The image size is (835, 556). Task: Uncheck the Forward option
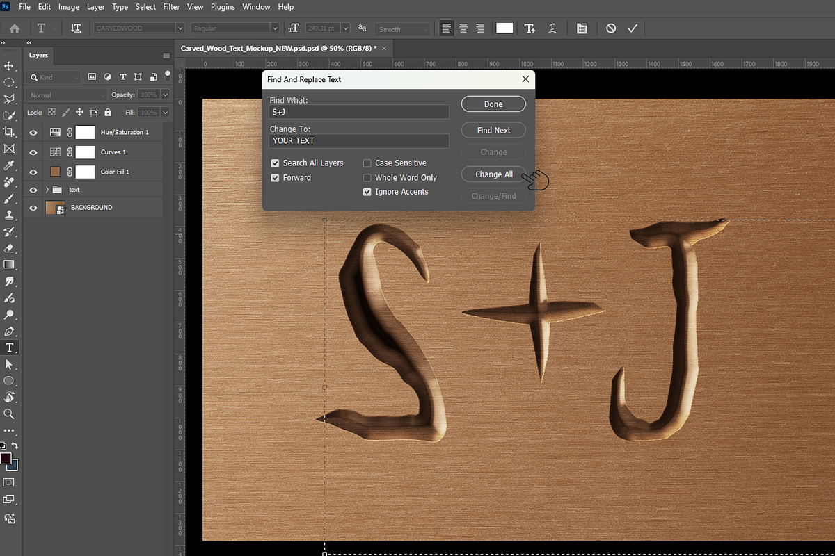[x=276, y=177]
